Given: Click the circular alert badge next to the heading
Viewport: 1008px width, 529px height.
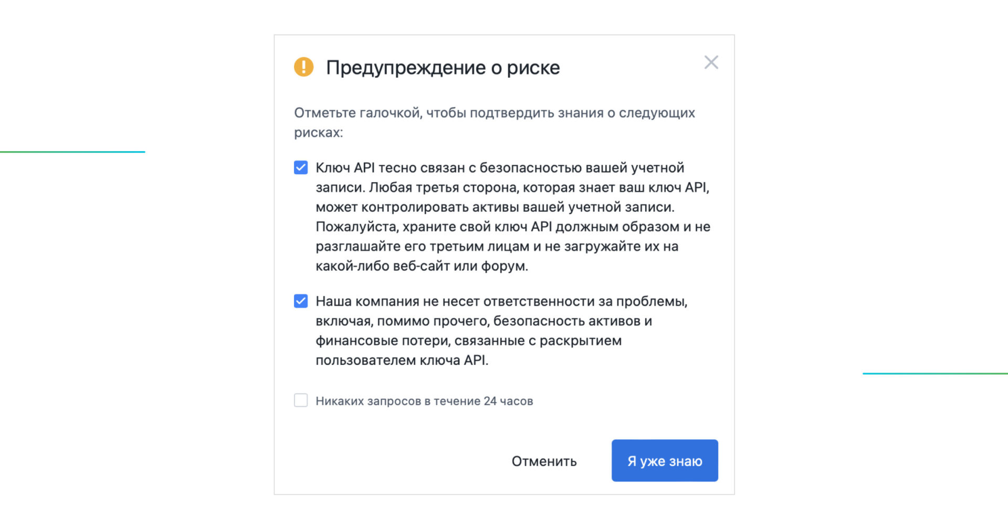Looking at the screenshot, I should [x=302, y=67].
